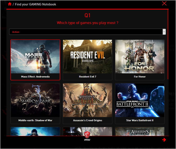Choose Assassin's Creed Origins cover art
Screen dimensions: 176x149
click(x=87, y=100)
